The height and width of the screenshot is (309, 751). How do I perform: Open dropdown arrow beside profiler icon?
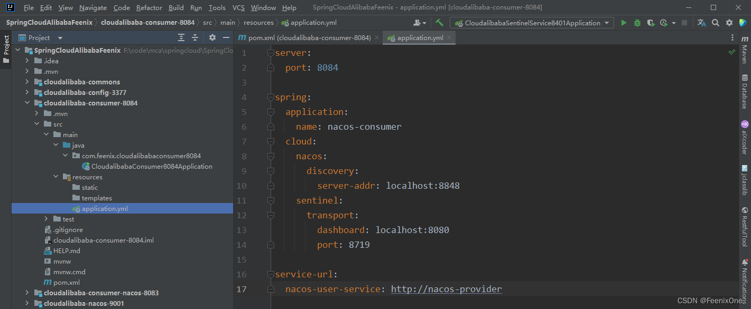pyautogui.click(x=674, y=23)
